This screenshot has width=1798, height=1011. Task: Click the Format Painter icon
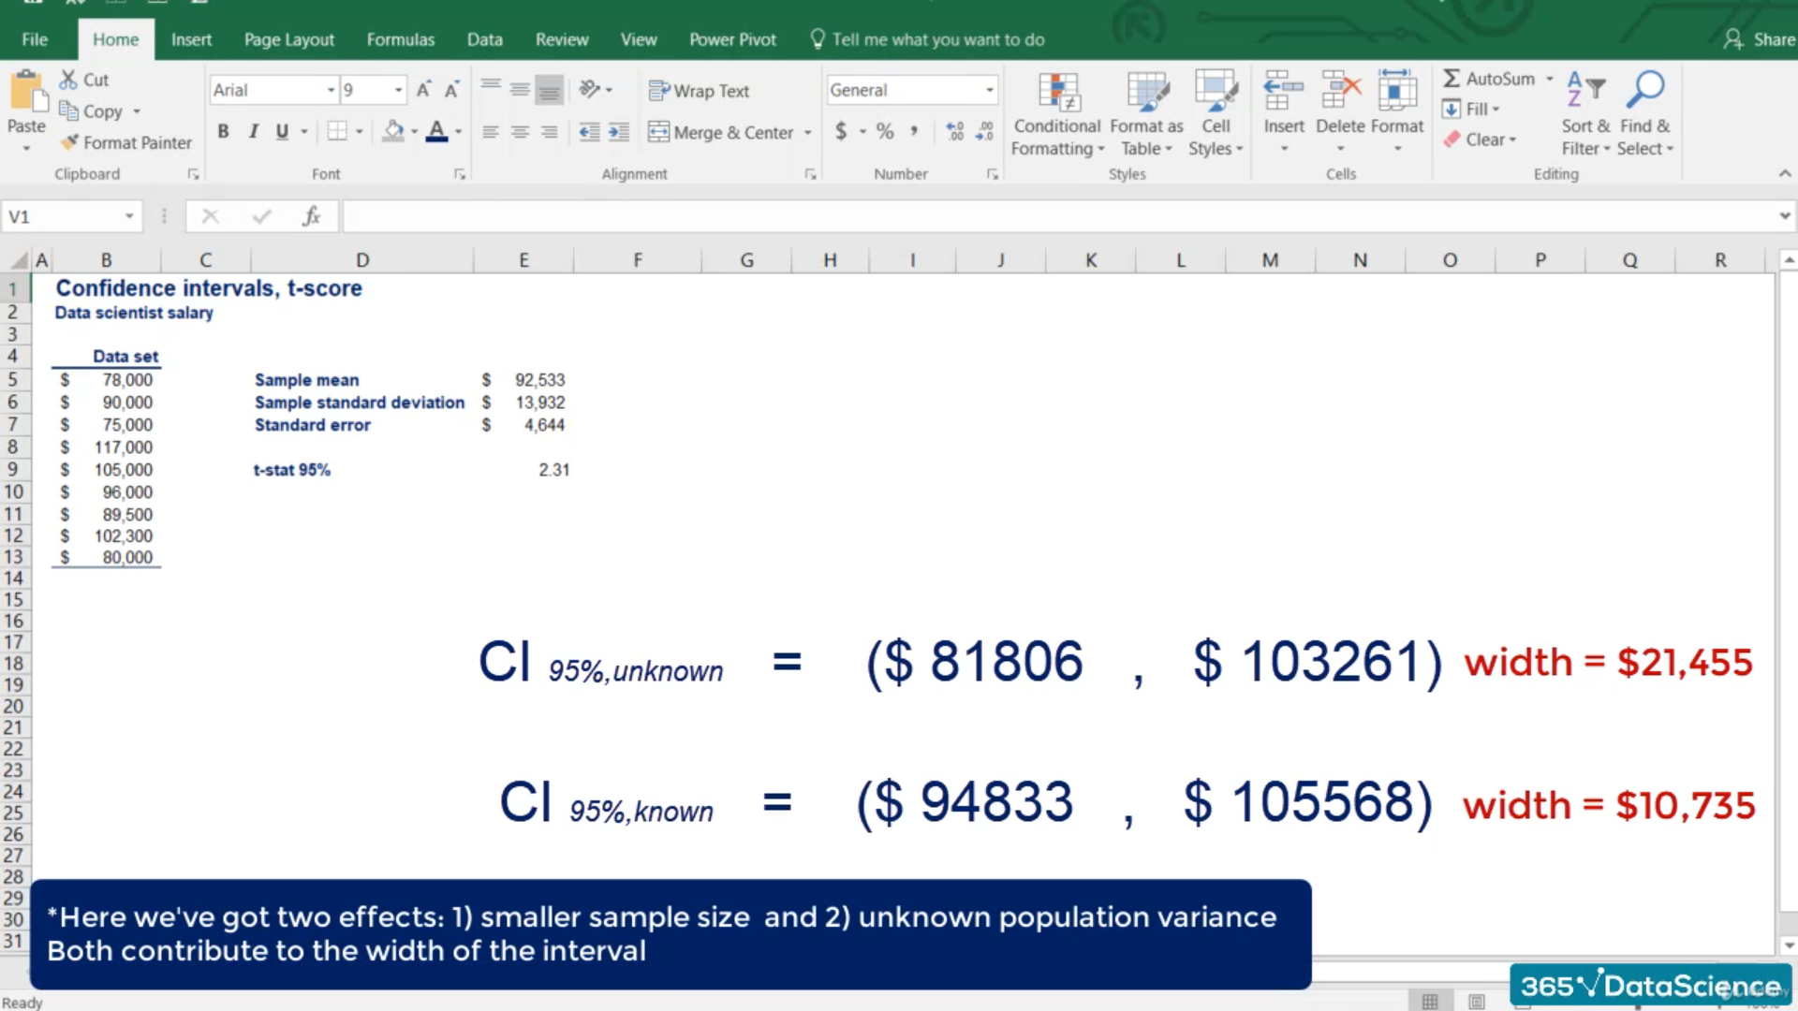[x=70, y=142]
